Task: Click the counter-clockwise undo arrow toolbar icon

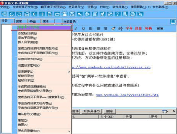Action: click(x=19, y=14)
